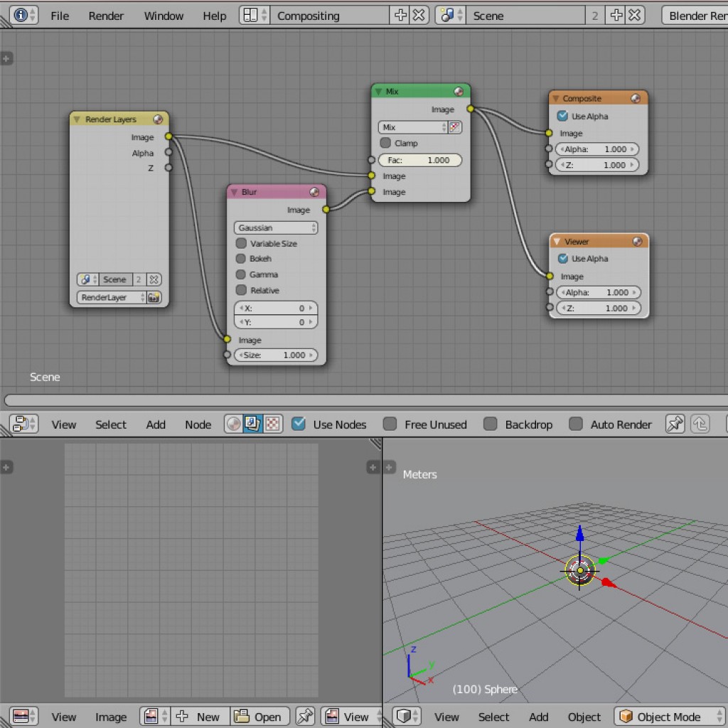Click the Scene name field in the top header
This screenshot has width=728, height=728.
[x=526, y=15]
